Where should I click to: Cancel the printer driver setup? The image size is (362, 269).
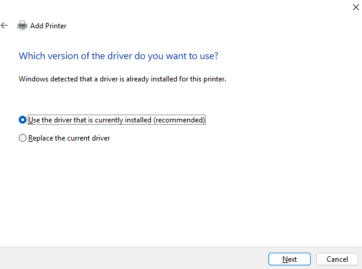pos(337,259)
